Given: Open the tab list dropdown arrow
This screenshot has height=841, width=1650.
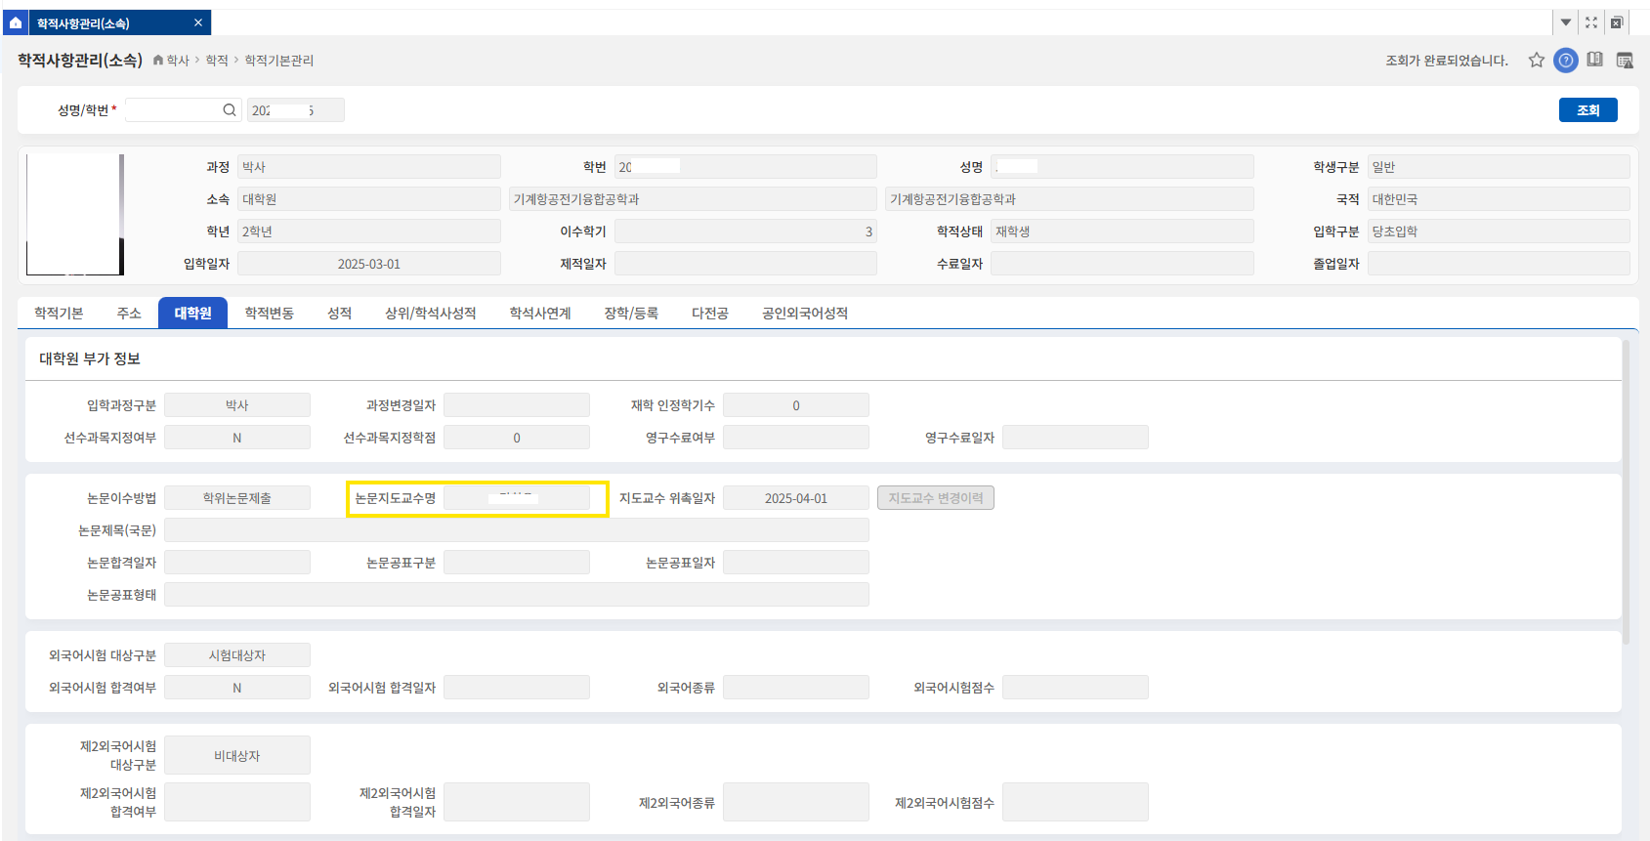Looking at the screenshot, I should click(x=1566, y=22).
